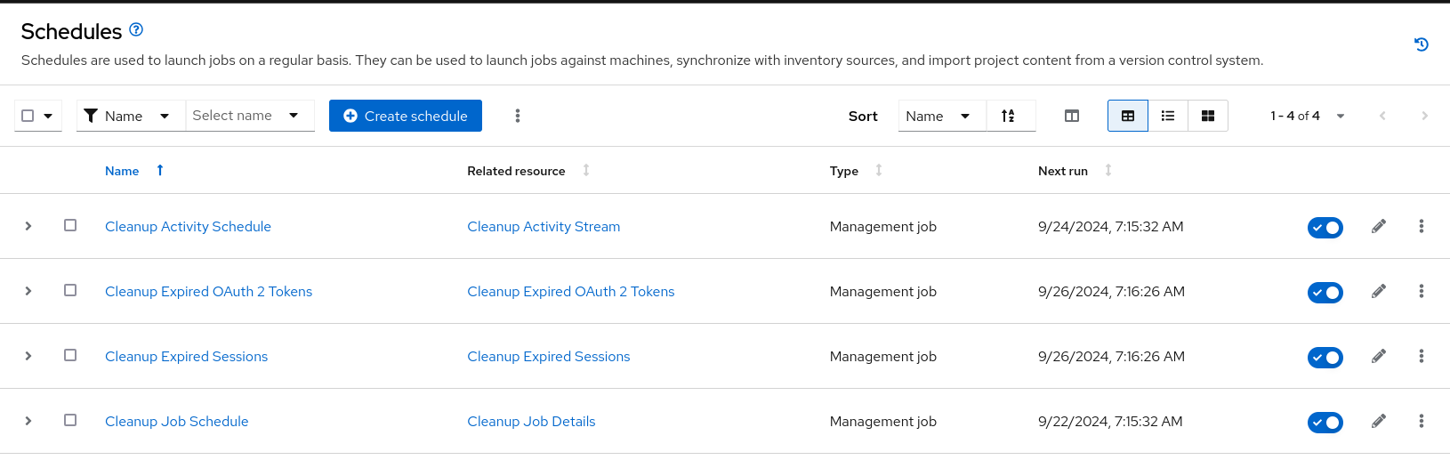The height and width of the screenshot is (468, 1450).
Task: Expand the Cleanup Activity Schedule row
Action: [28, 227]
